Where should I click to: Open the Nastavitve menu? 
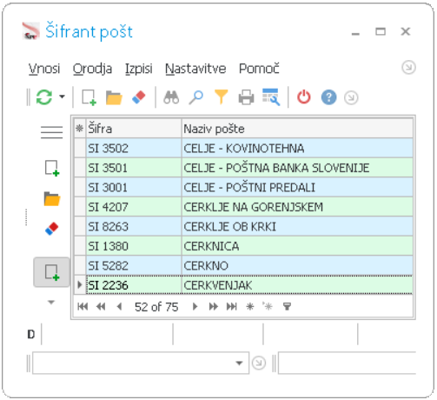point(195,69)
